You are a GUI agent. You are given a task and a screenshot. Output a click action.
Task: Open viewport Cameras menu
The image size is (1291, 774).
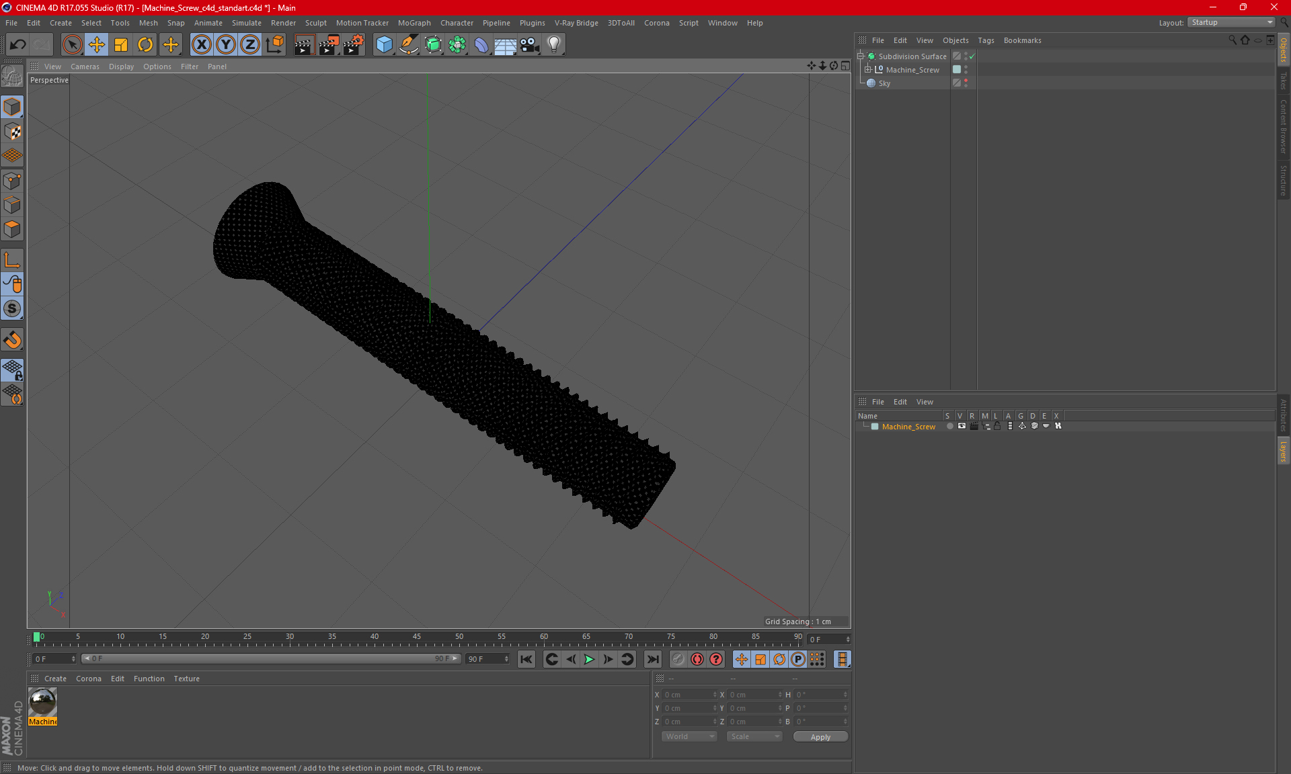pos(85,67)
